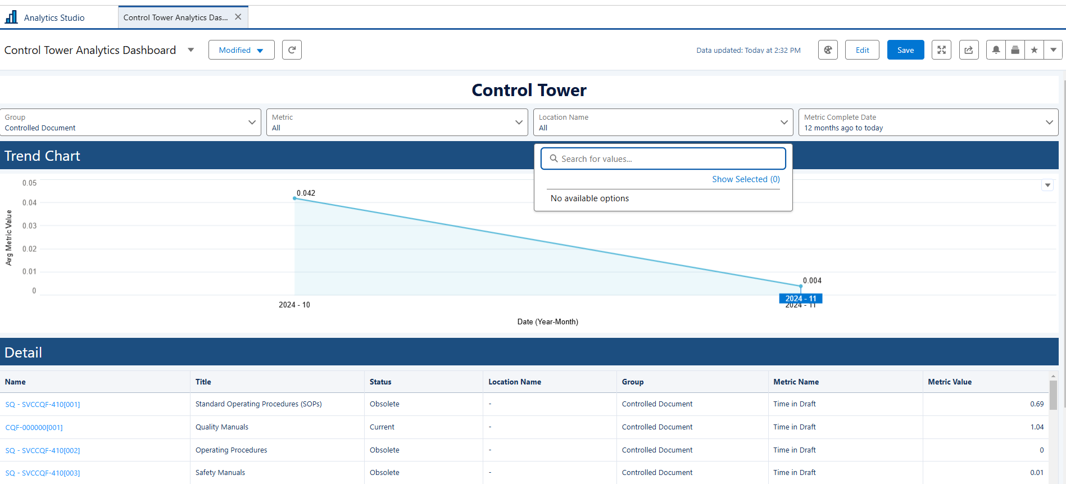Close the Control Tower Analytics Dashboard tab
The height and width of the screenshot is (484, 1066).
(x=238, y=17)
